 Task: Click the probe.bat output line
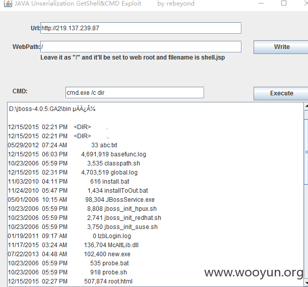click(x=69, y=263)
